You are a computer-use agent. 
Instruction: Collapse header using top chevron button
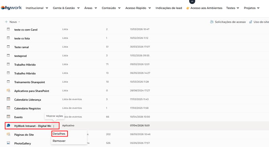[192, 2]
